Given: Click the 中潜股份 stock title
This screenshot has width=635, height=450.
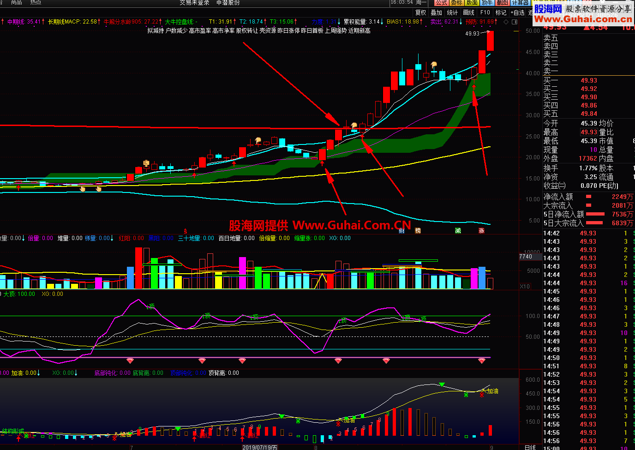Looking at the screenshot, I should [x=228, y=3].
